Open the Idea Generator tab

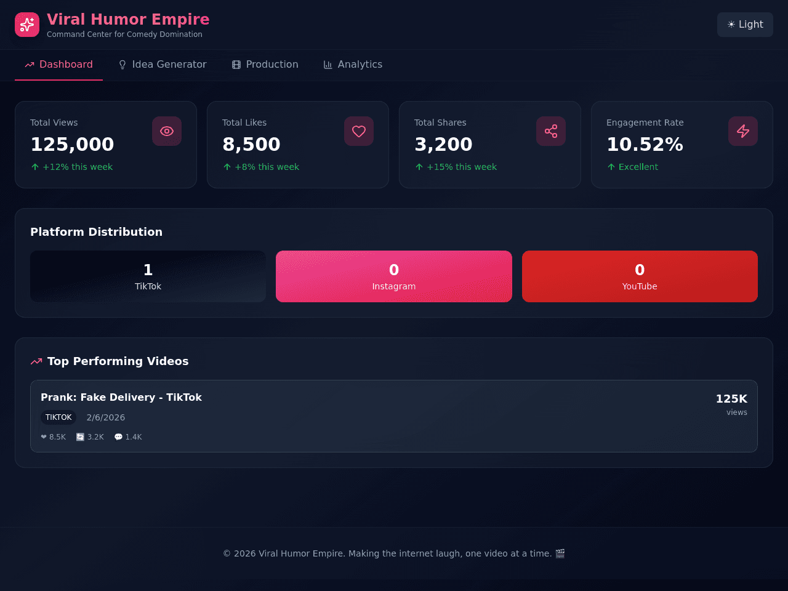coord(162,65)
